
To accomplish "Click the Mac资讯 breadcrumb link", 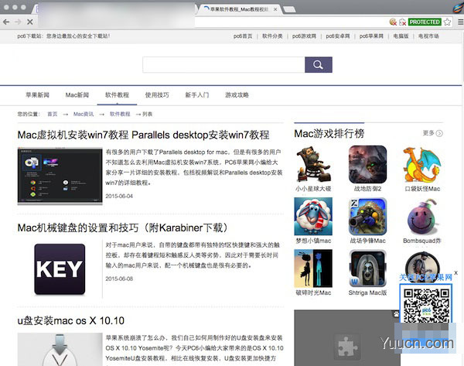I will (84, 114).
